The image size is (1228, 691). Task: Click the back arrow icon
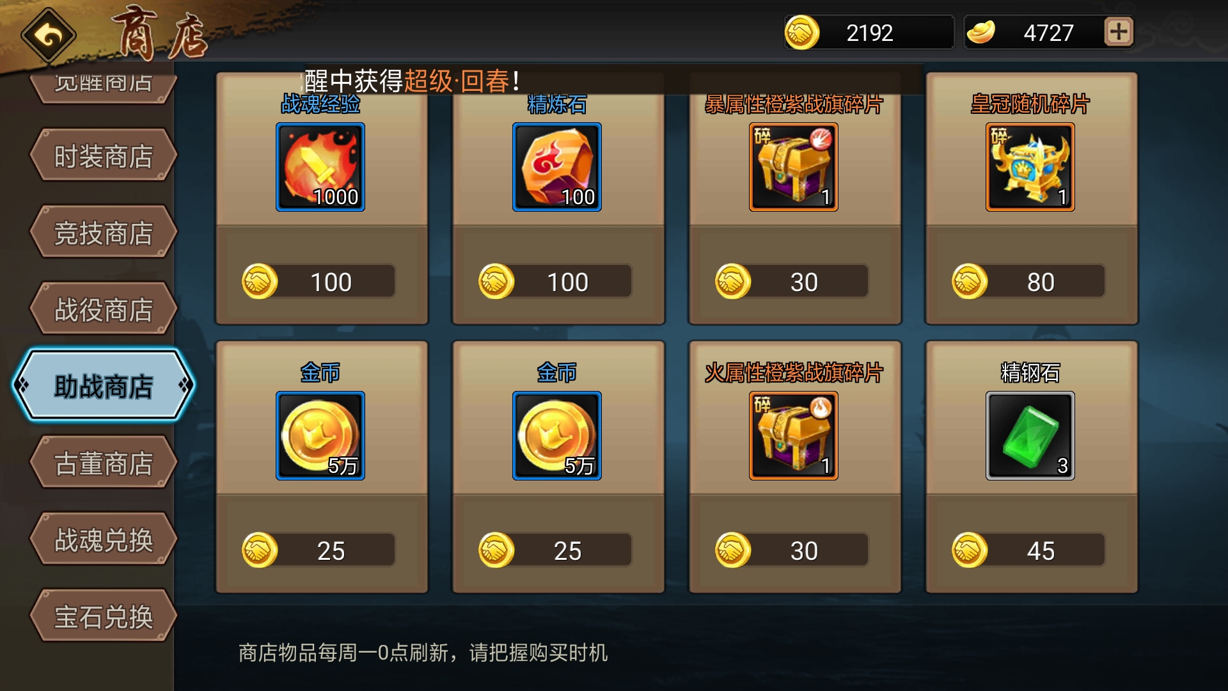click(x=49, y=36)
